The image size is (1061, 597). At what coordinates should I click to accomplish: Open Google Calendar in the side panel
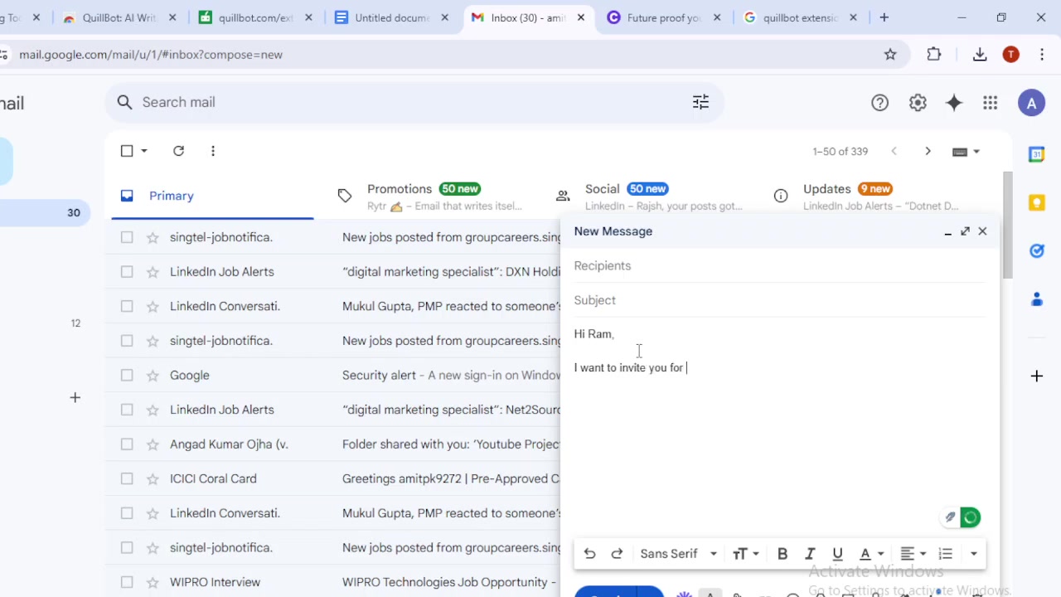coord(1036,153)
